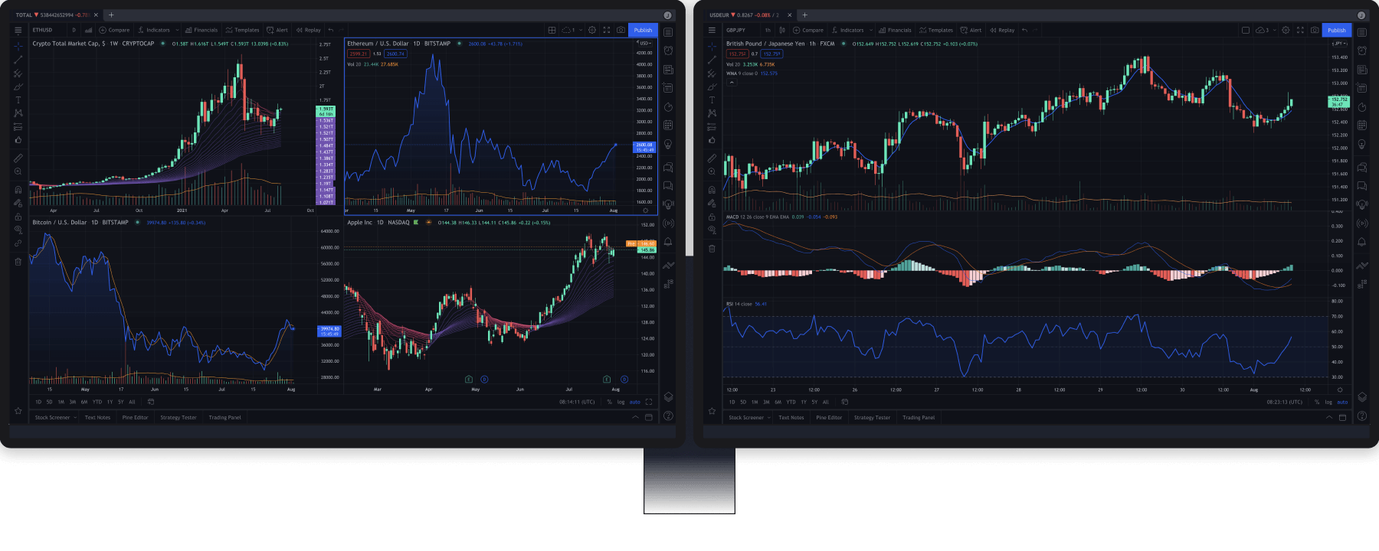The width and height of the screenshot is (1379, 551).
Task: Expand the Stock Screener dropdown arrow in left monitor
Action: coord(75,417)
